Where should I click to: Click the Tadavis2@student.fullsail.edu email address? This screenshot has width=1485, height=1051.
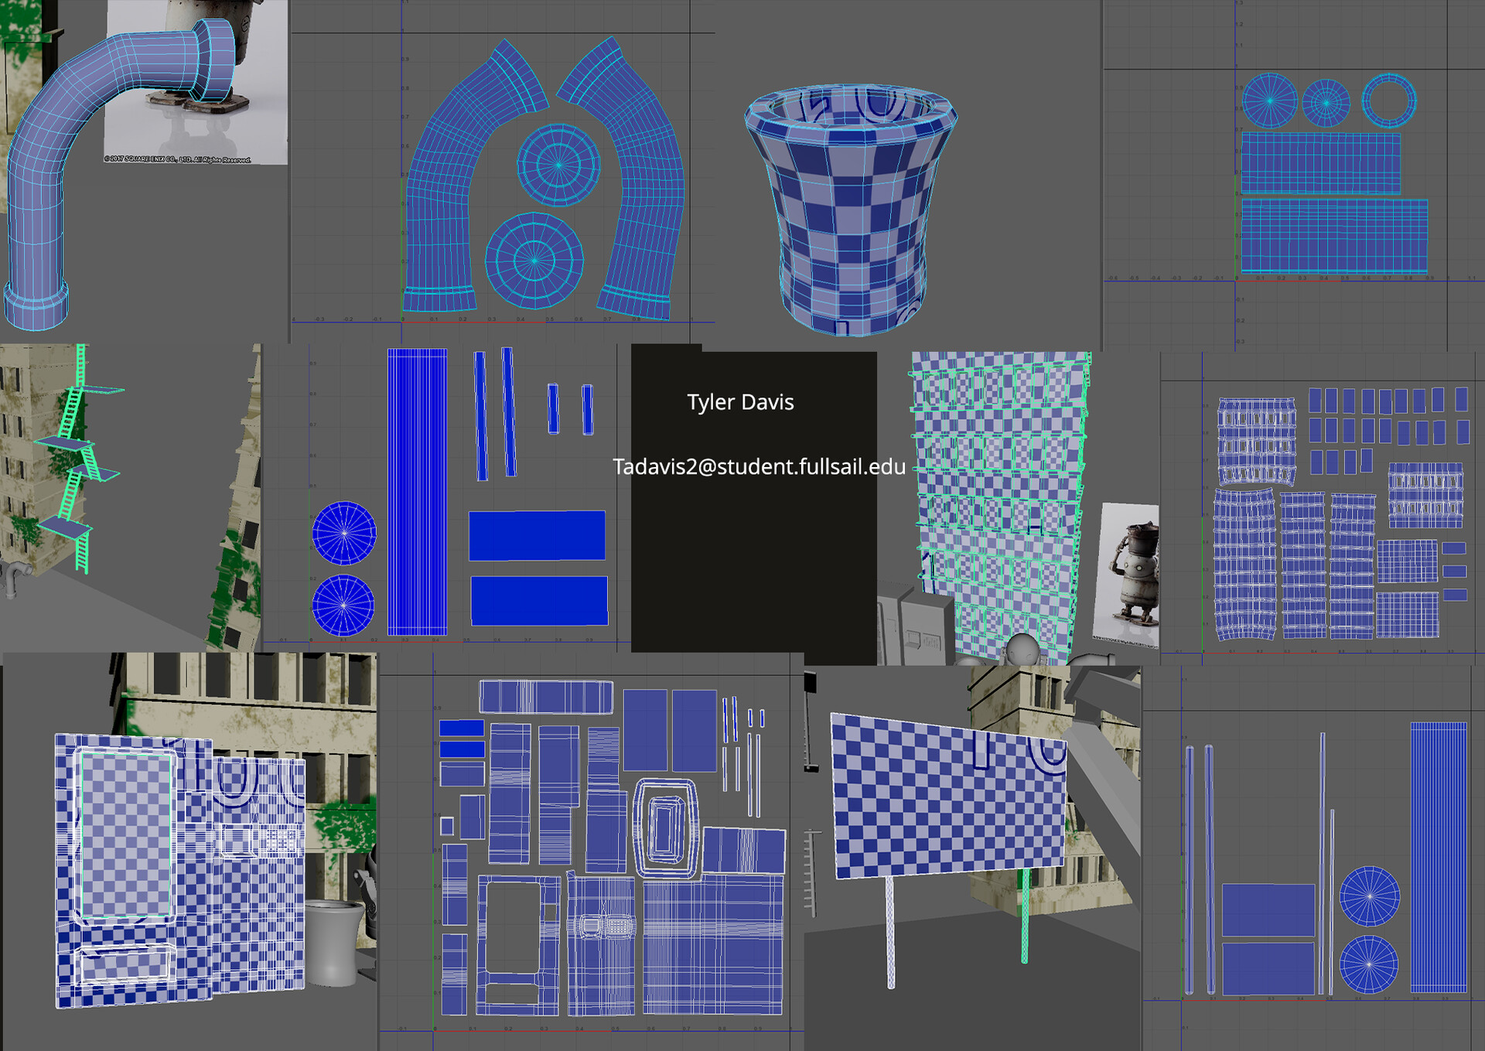[759, 467]
